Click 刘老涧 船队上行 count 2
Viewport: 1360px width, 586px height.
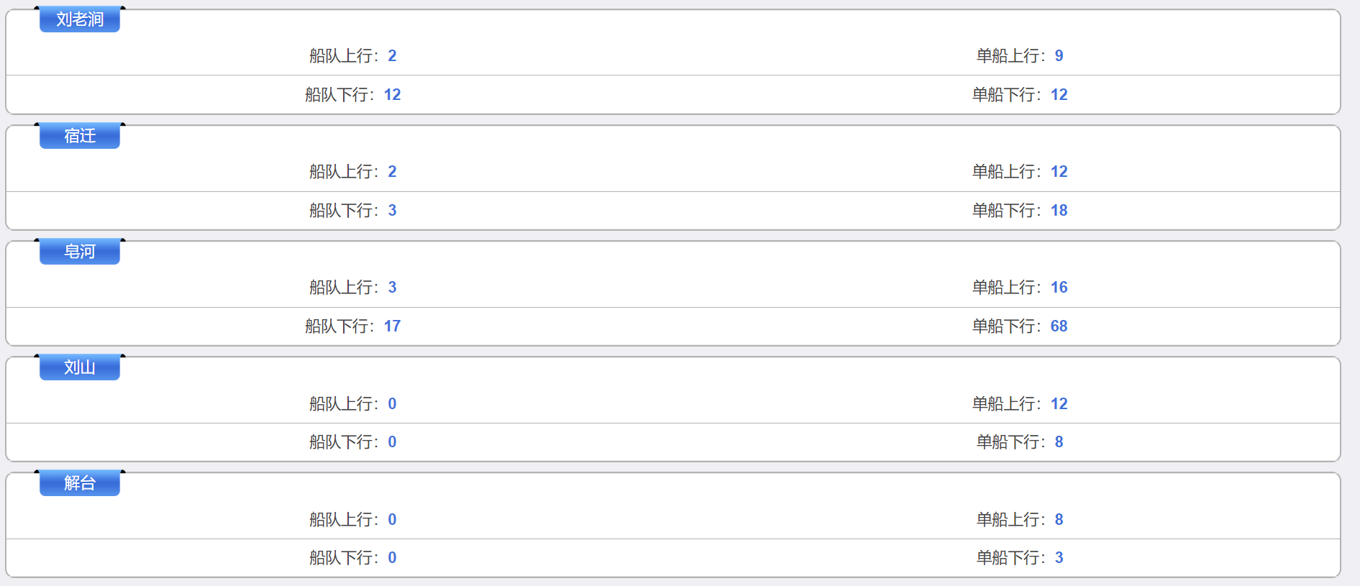click(x=392, y=56)
